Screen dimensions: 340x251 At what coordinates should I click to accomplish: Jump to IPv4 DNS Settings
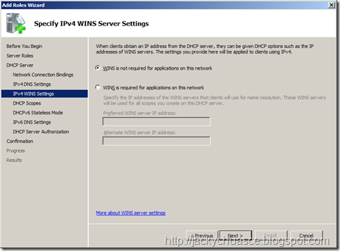(32, 84)
